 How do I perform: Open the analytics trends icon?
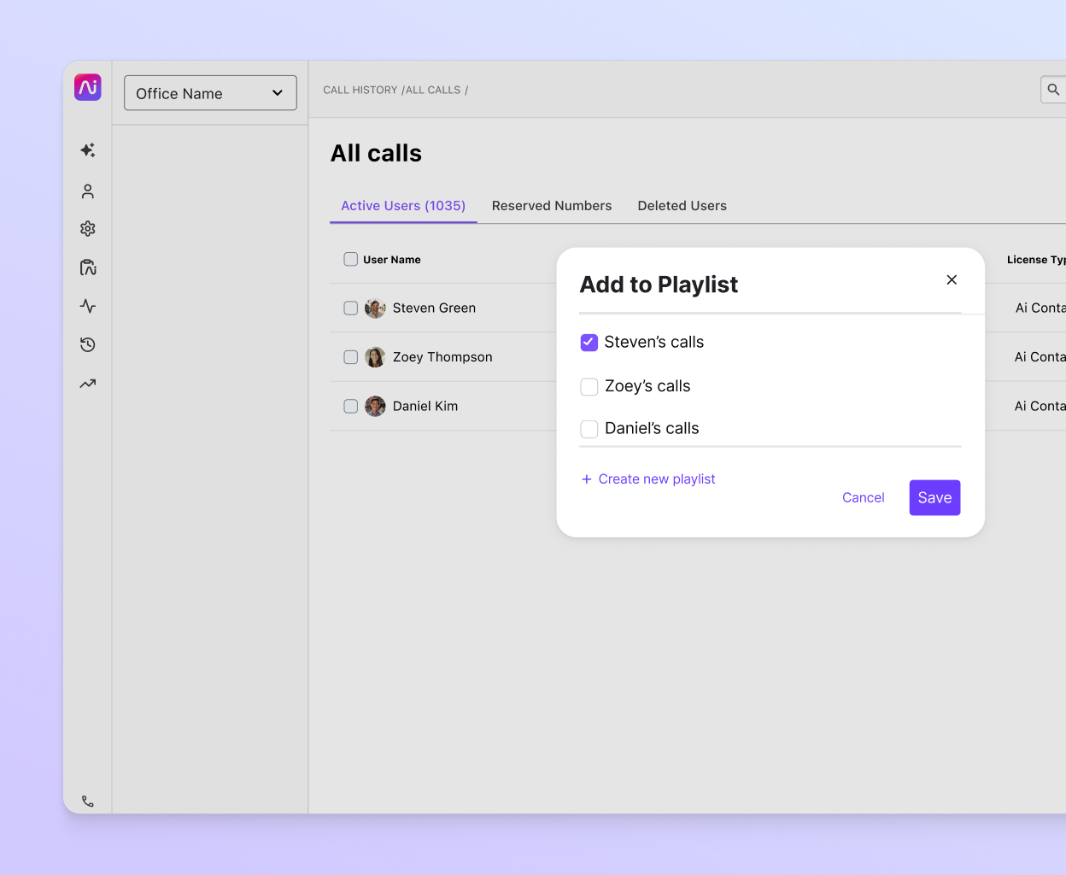(x=87, y=384)
